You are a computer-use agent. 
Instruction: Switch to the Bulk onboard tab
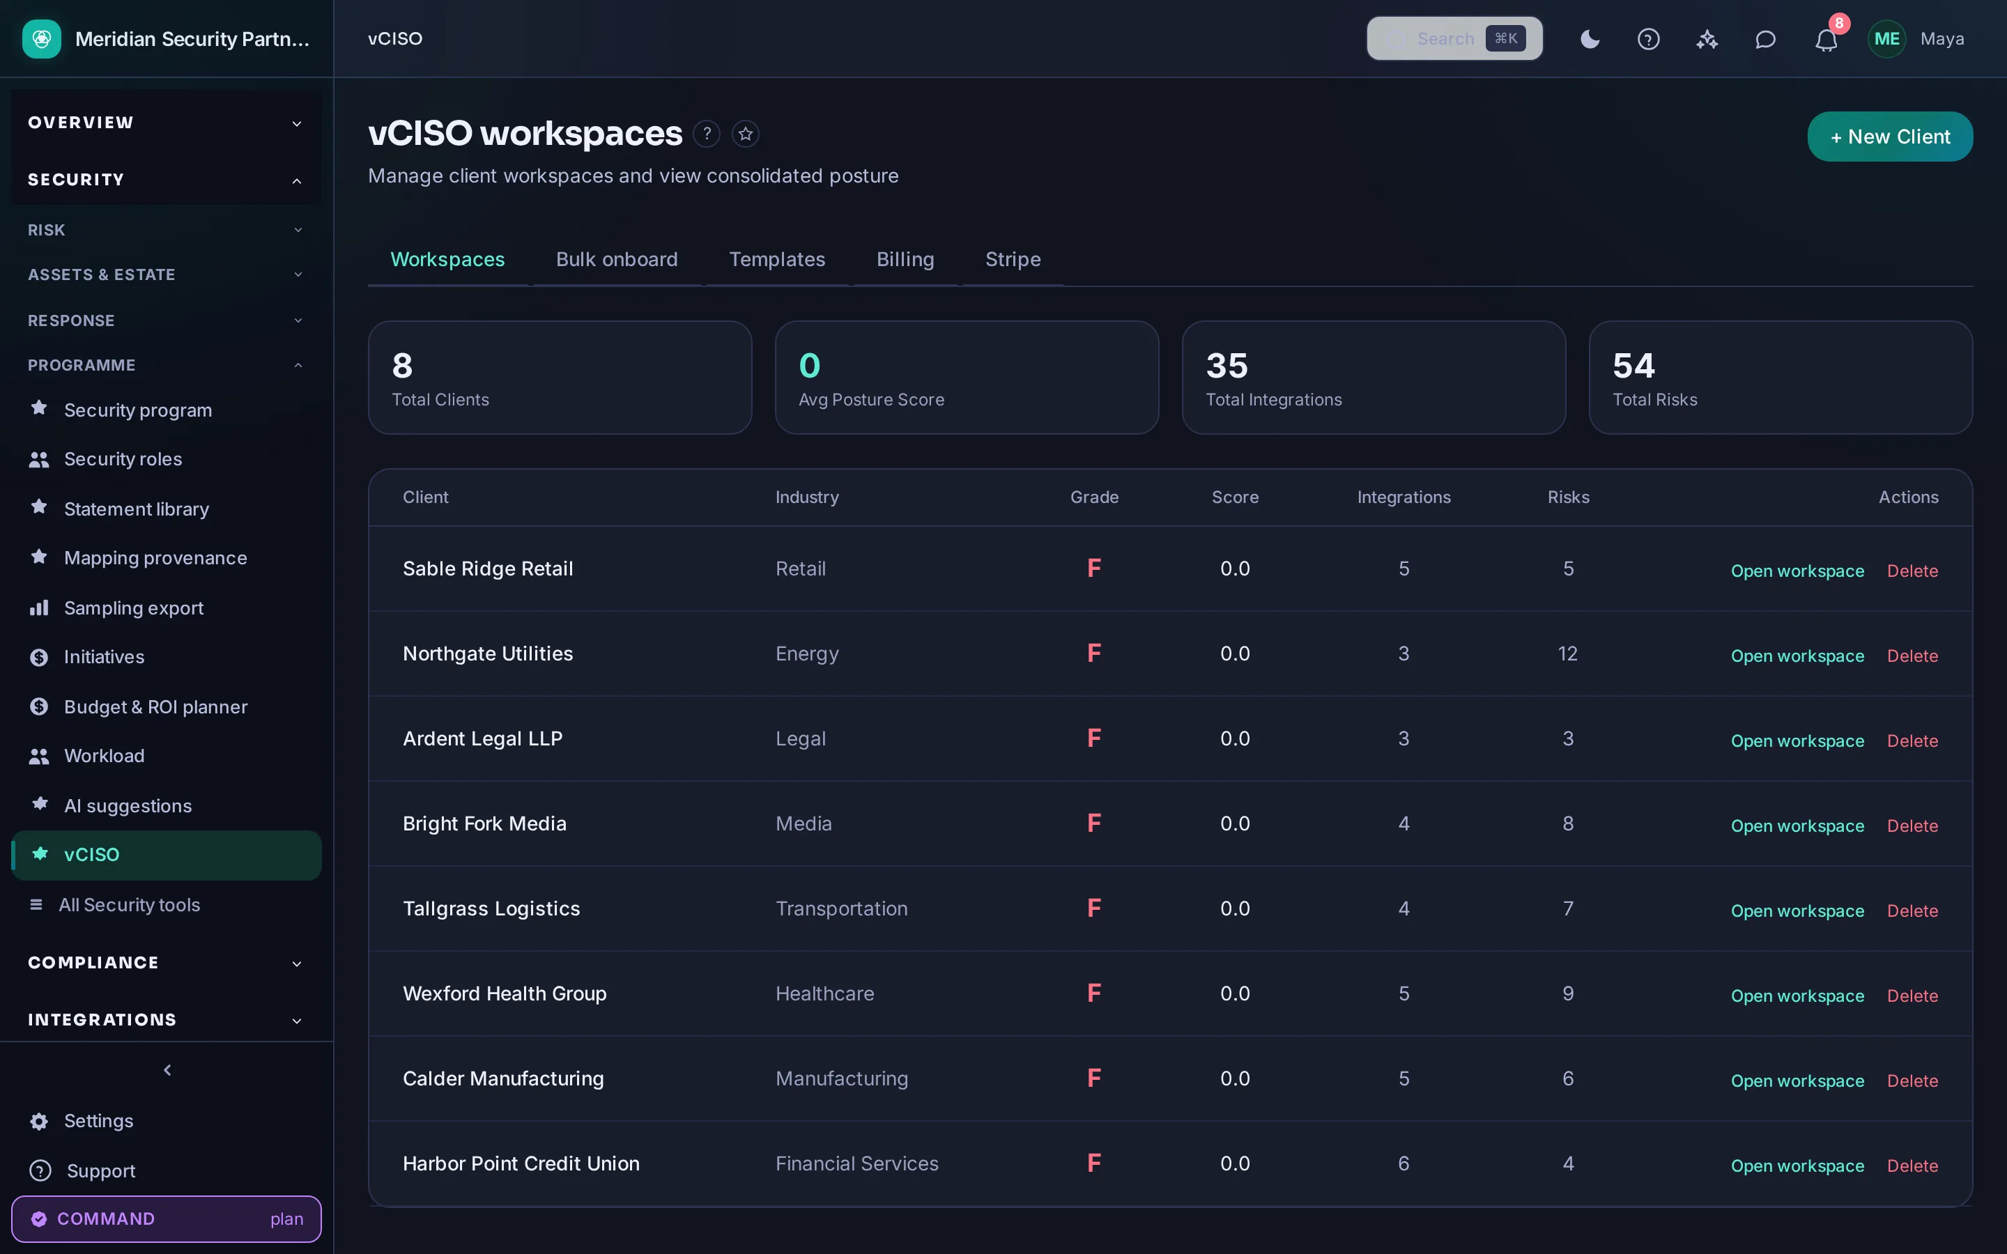pos(616,260)
